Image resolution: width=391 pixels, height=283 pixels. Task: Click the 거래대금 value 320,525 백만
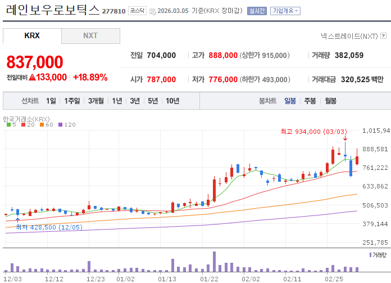click(x=362, y=79)
